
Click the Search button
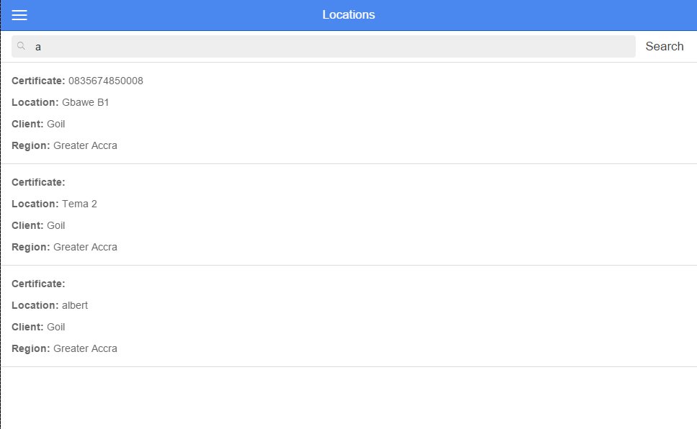click(x=664, y=46)
